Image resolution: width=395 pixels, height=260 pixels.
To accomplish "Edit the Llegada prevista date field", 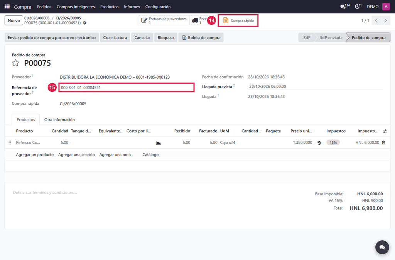I will (316, 87).
